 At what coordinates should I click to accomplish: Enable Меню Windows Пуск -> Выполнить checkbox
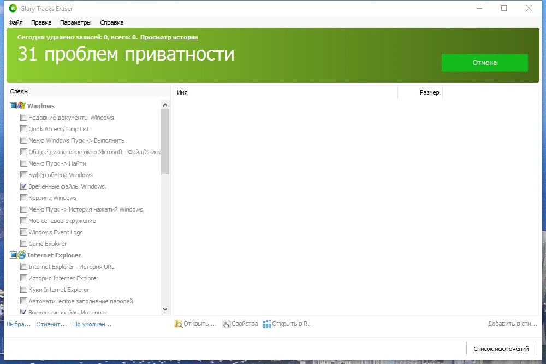(23, 140)
